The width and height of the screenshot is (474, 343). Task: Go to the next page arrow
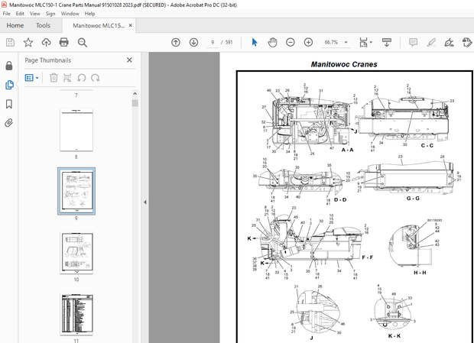(x=193, y=42)
